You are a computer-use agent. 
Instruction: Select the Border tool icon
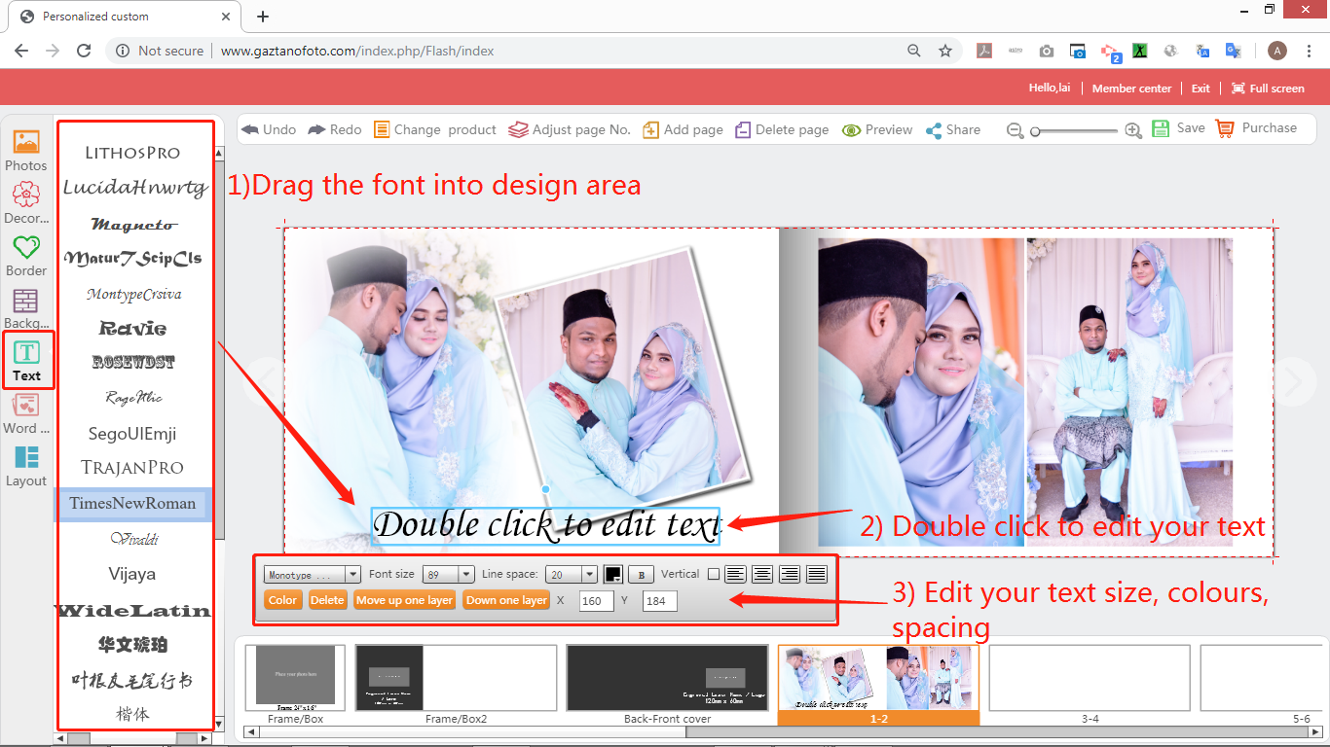coord(26,247)
